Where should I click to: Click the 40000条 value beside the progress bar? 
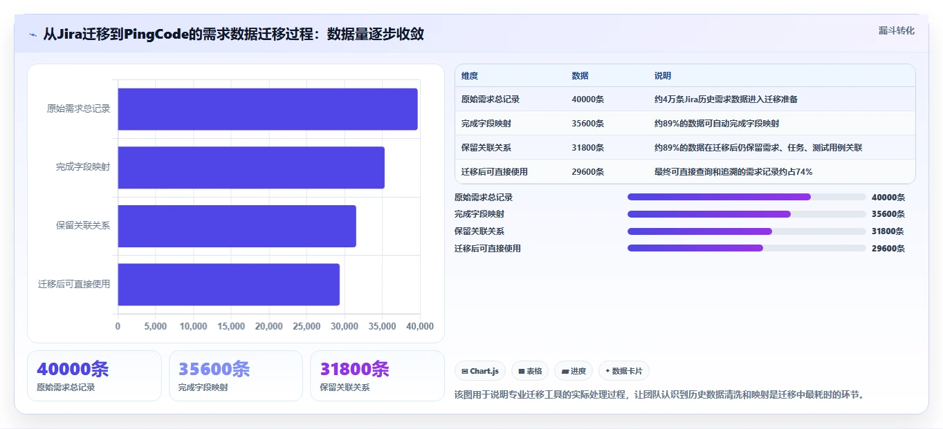888,198
